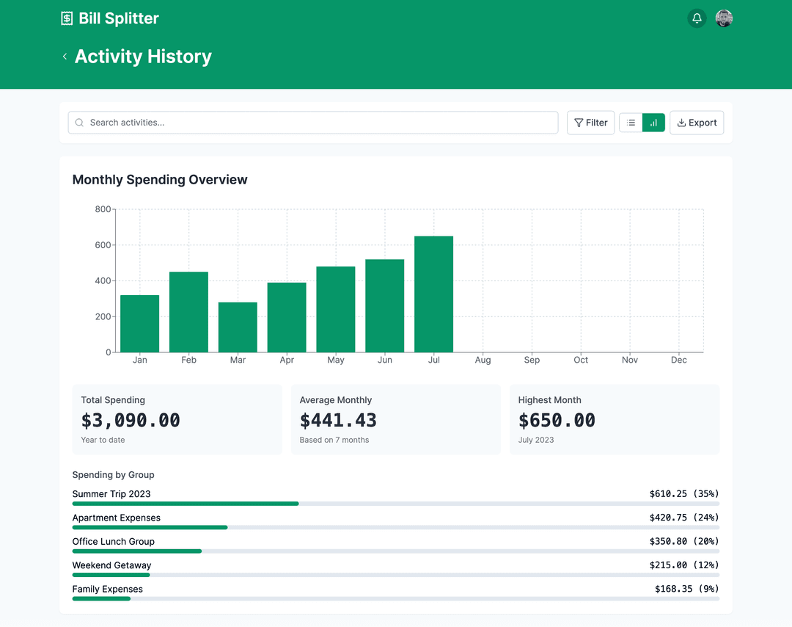
Task: Switch to chart view
Action: click(653, 123)
